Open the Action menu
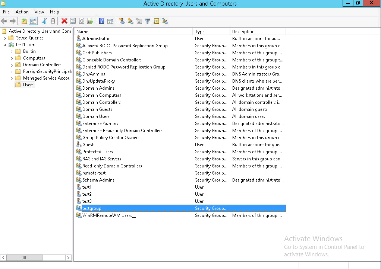The height and width of the screenshot is (269, 381). tap(22, 12)
